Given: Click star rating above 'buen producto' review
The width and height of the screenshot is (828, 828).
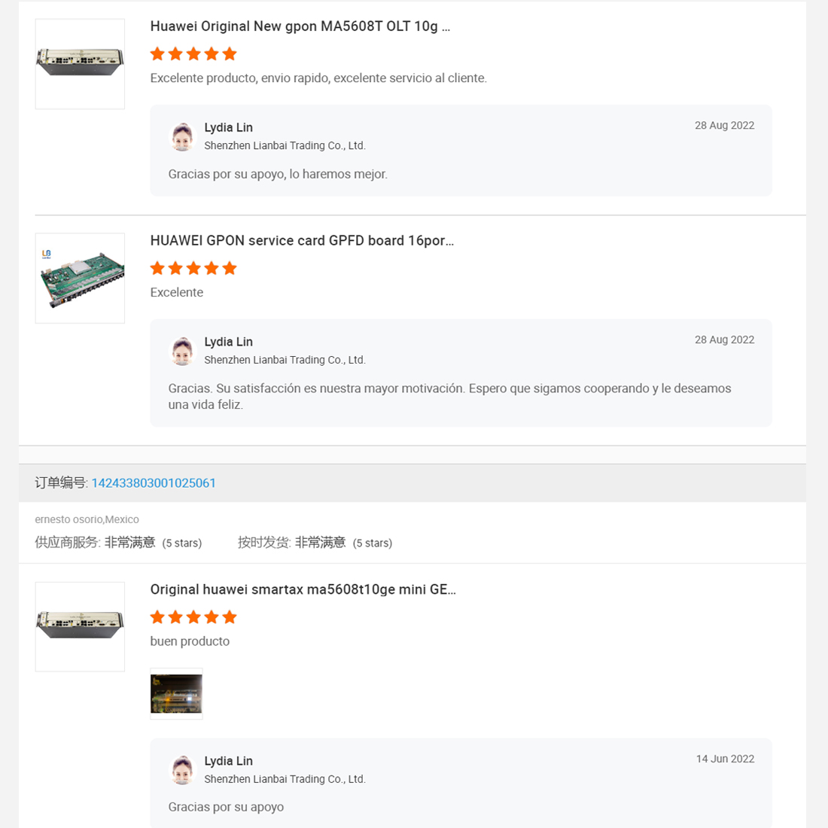Looking at the screenshot, I should (193, 617).
